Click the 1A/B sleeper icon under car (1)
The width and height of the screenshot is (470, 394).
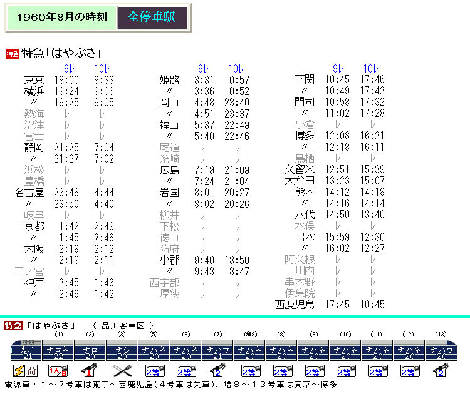point(58,371)
